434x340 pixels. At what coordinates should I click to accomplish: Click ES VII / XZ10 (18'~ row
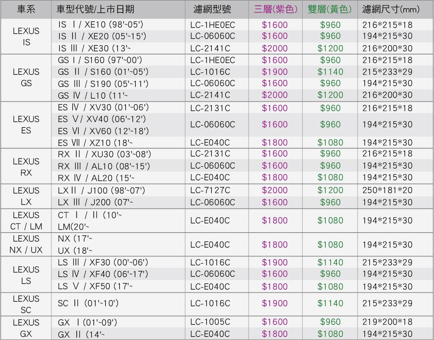(242, 143)
